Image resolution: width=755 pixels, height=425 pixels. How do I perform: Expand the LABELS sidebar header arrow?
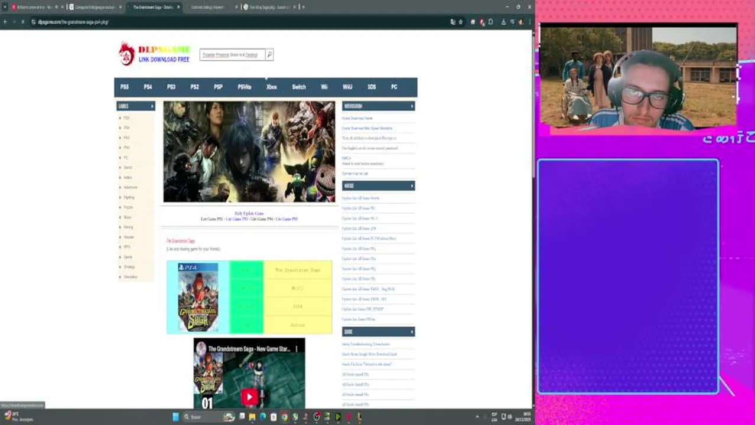[x=152, y=106]
